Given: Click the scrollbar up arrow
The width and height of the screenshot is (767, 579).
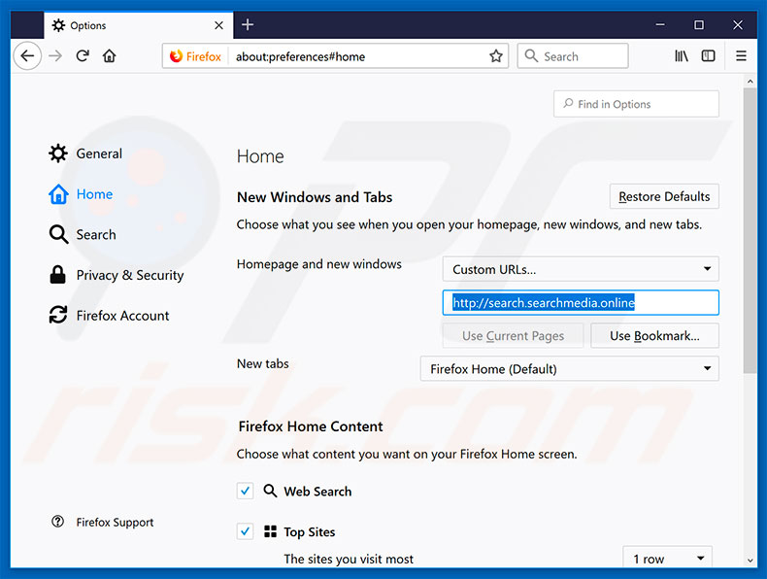Looking at the screenshot, I should pyautogui.click(x=750, y=82).
